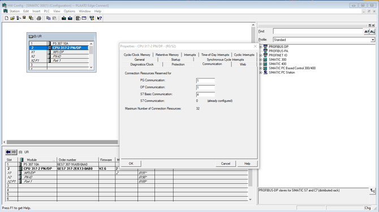The height and width of the screenshot is (212, 379).
Task: Select CPU 317-2 PN/DP row in rack
Action: click(x=59, y=48)
